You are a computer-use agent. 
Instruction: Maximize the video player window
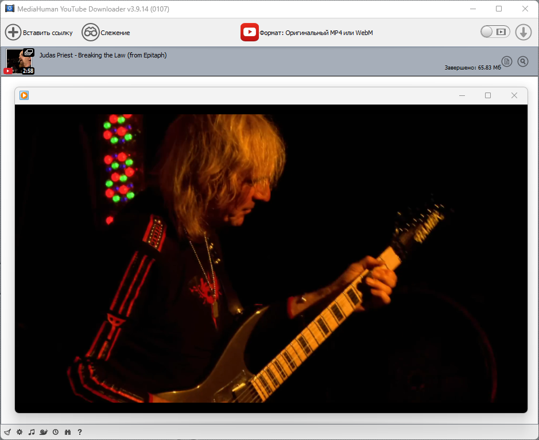(488, 95)
